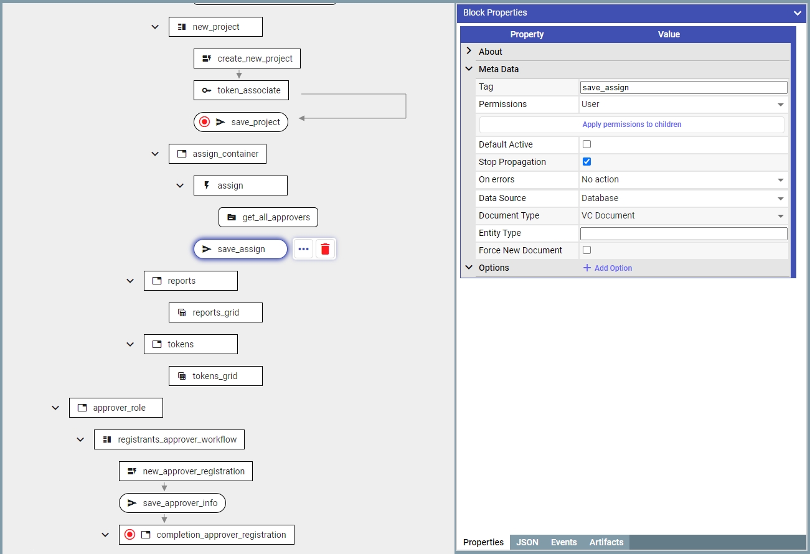
Task: Click Apply permissions to children button
Action: click(x=631, y=124)
